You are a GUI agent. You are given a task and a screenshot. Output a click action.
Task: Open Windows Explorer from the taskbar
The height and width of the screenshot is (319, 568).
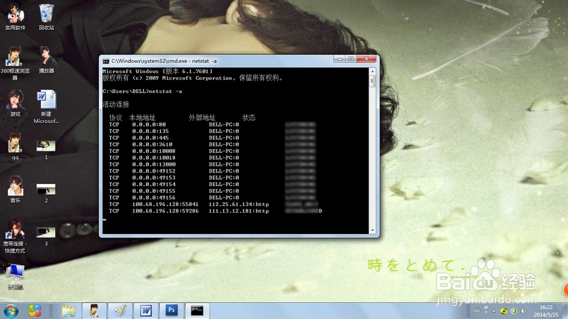tap(69, 310)
